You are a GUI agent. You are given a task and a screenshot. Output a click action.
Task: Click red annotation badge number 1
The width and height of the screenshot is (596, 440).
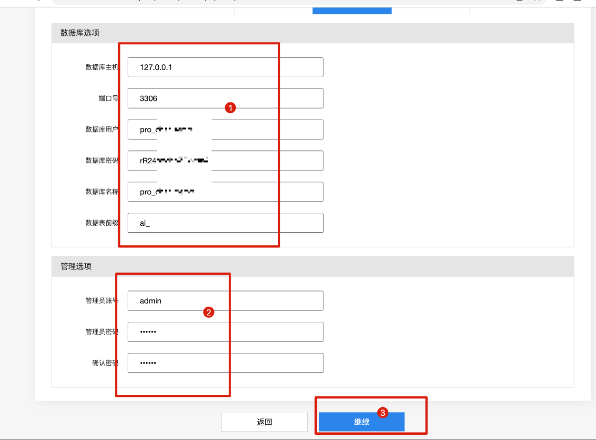tap(231, 108)
